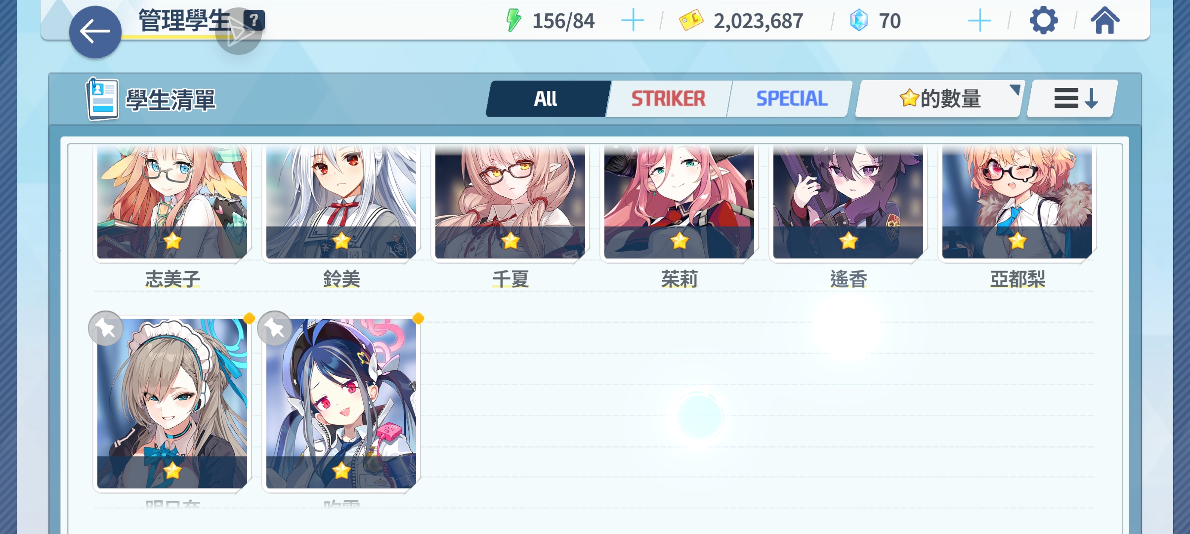
Task: Open the 的數量 sort dropdown
Action: pyautogui.click(x=939, y=98)
